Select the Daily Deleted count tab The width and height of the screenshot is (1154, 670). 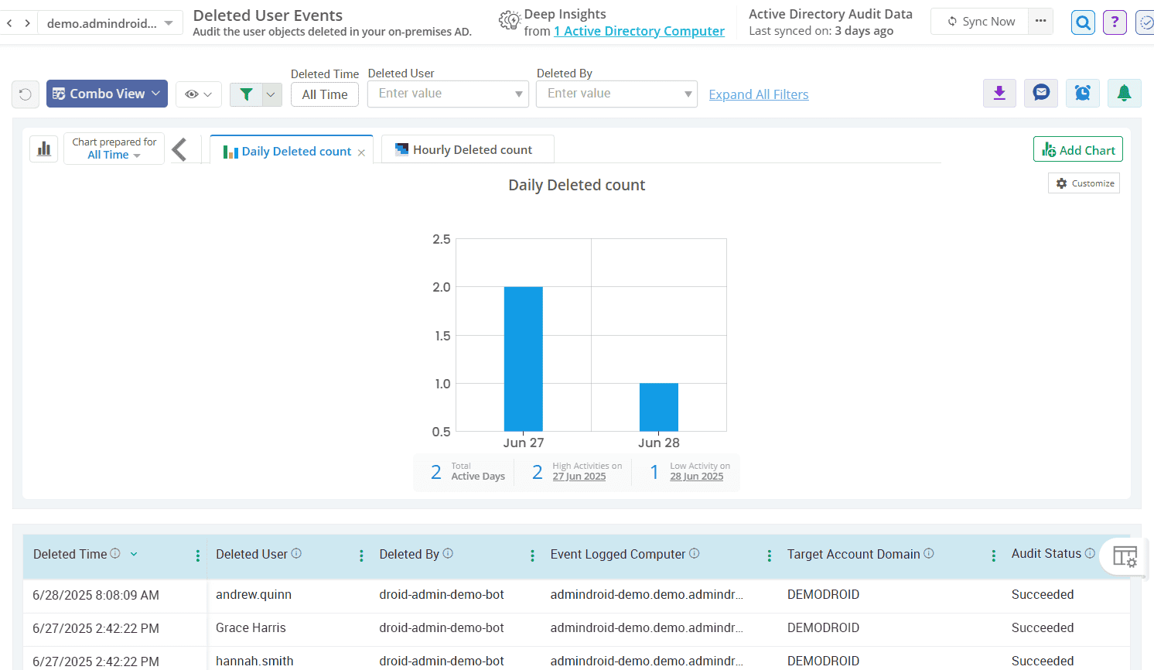click(291, 150)
